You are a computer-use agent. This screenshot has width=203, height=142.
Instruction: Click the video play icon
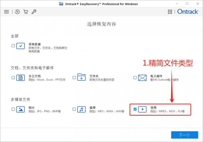click(x=142, y=109)
